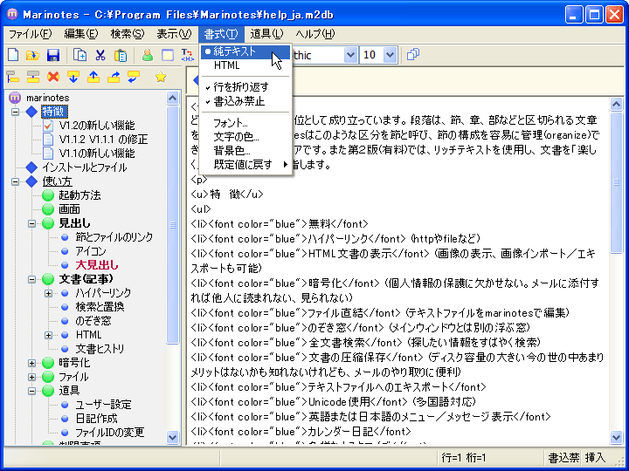This screenshot has height=471, width=629.
Task: Click the green person toolbar icon
Action: click(148, 55)
